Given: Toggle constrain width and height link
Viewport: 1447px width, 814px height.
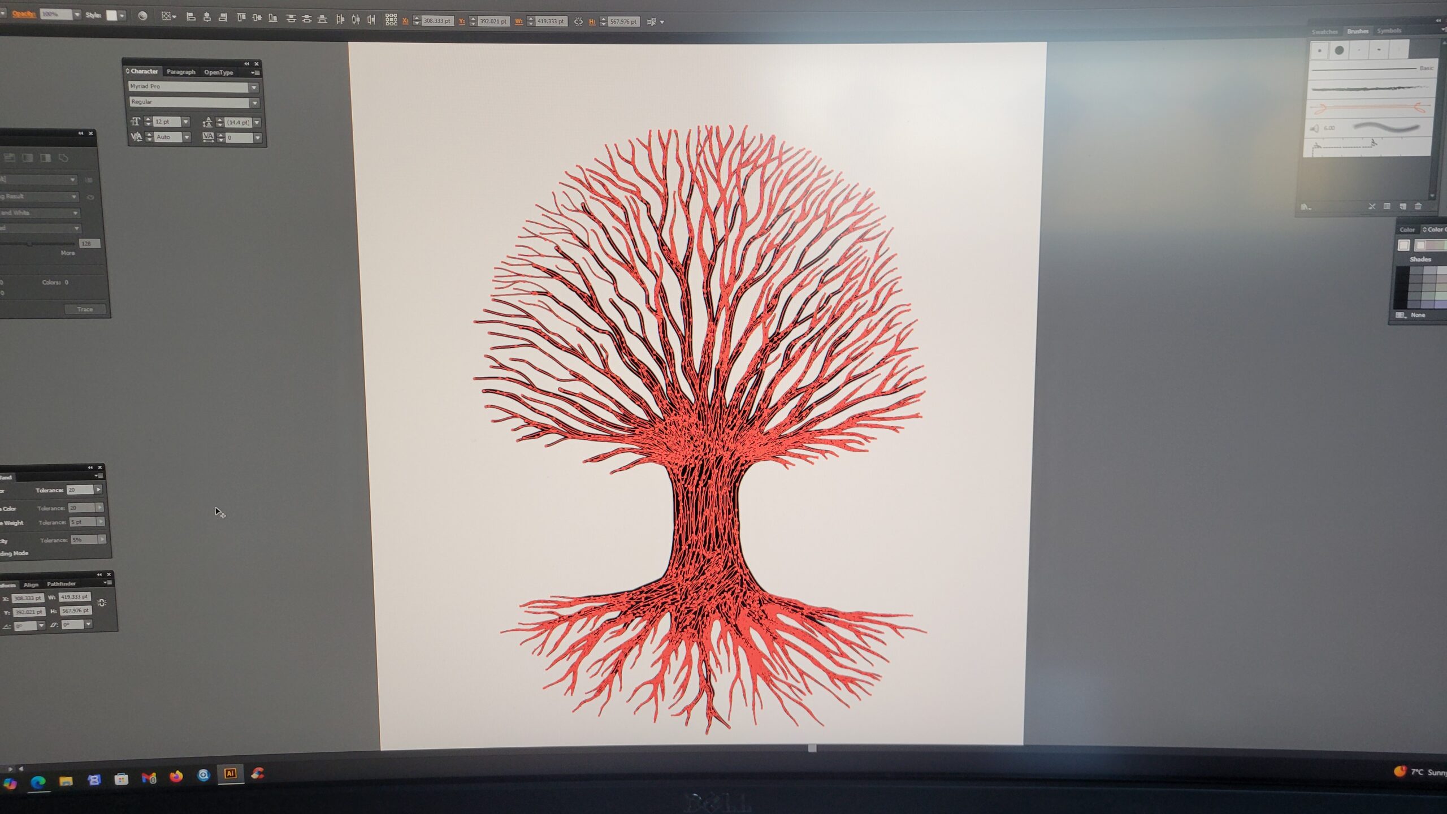Looking at the screenshot, I should (578, 21).
